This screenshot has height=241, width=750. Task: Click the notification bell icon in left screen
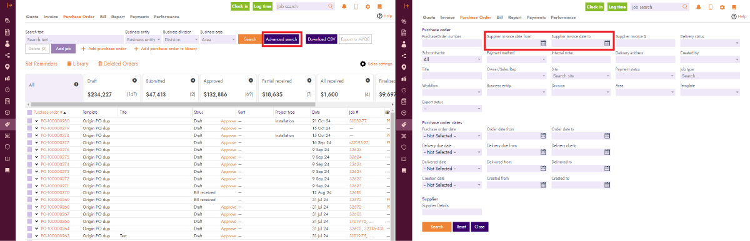coord(344,6)
